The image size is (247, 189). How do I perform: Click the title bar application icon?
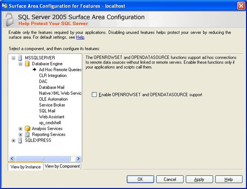click(5, 6)
